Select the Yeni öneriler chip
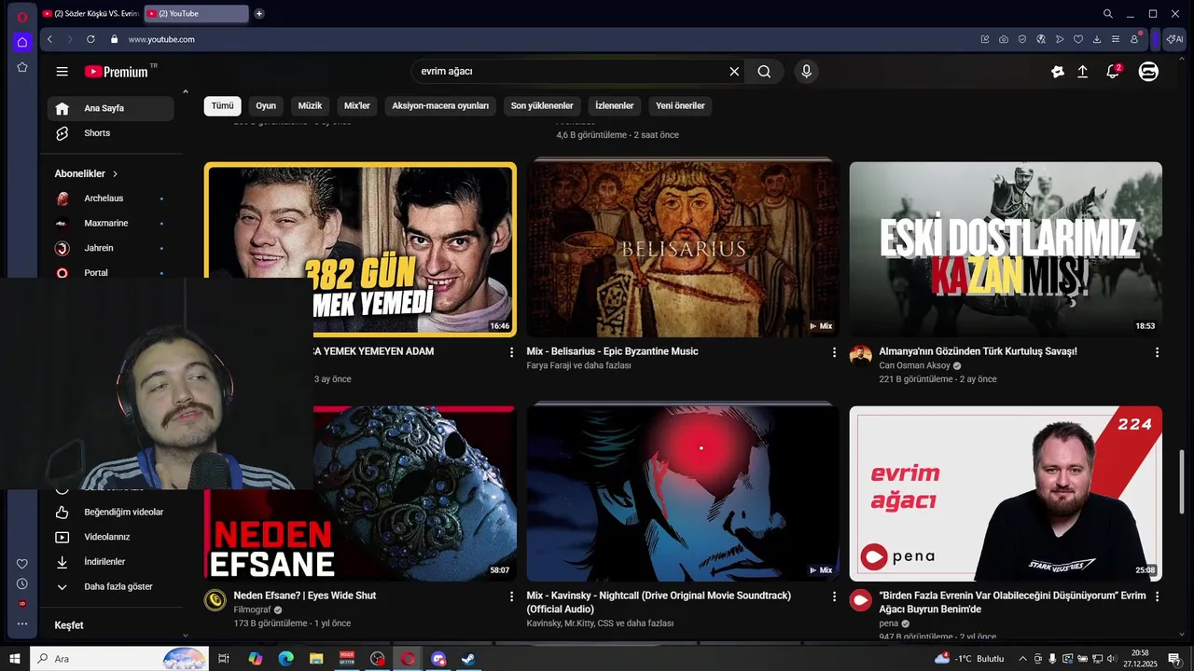 pyautogui.click(x=680, y=106)
